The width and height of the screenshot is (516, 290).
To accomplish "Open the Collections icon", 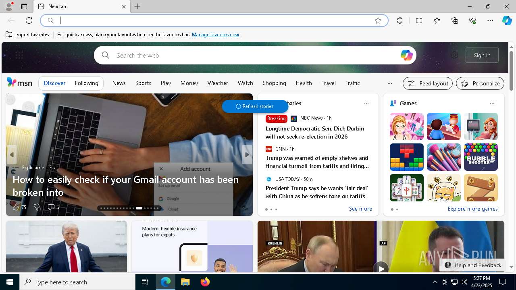I will [455, 21].
